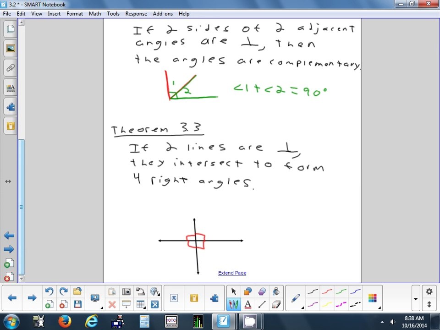Open the Math pi tools button
Viewport: 440px width, 330px height.
click(174, 298)
